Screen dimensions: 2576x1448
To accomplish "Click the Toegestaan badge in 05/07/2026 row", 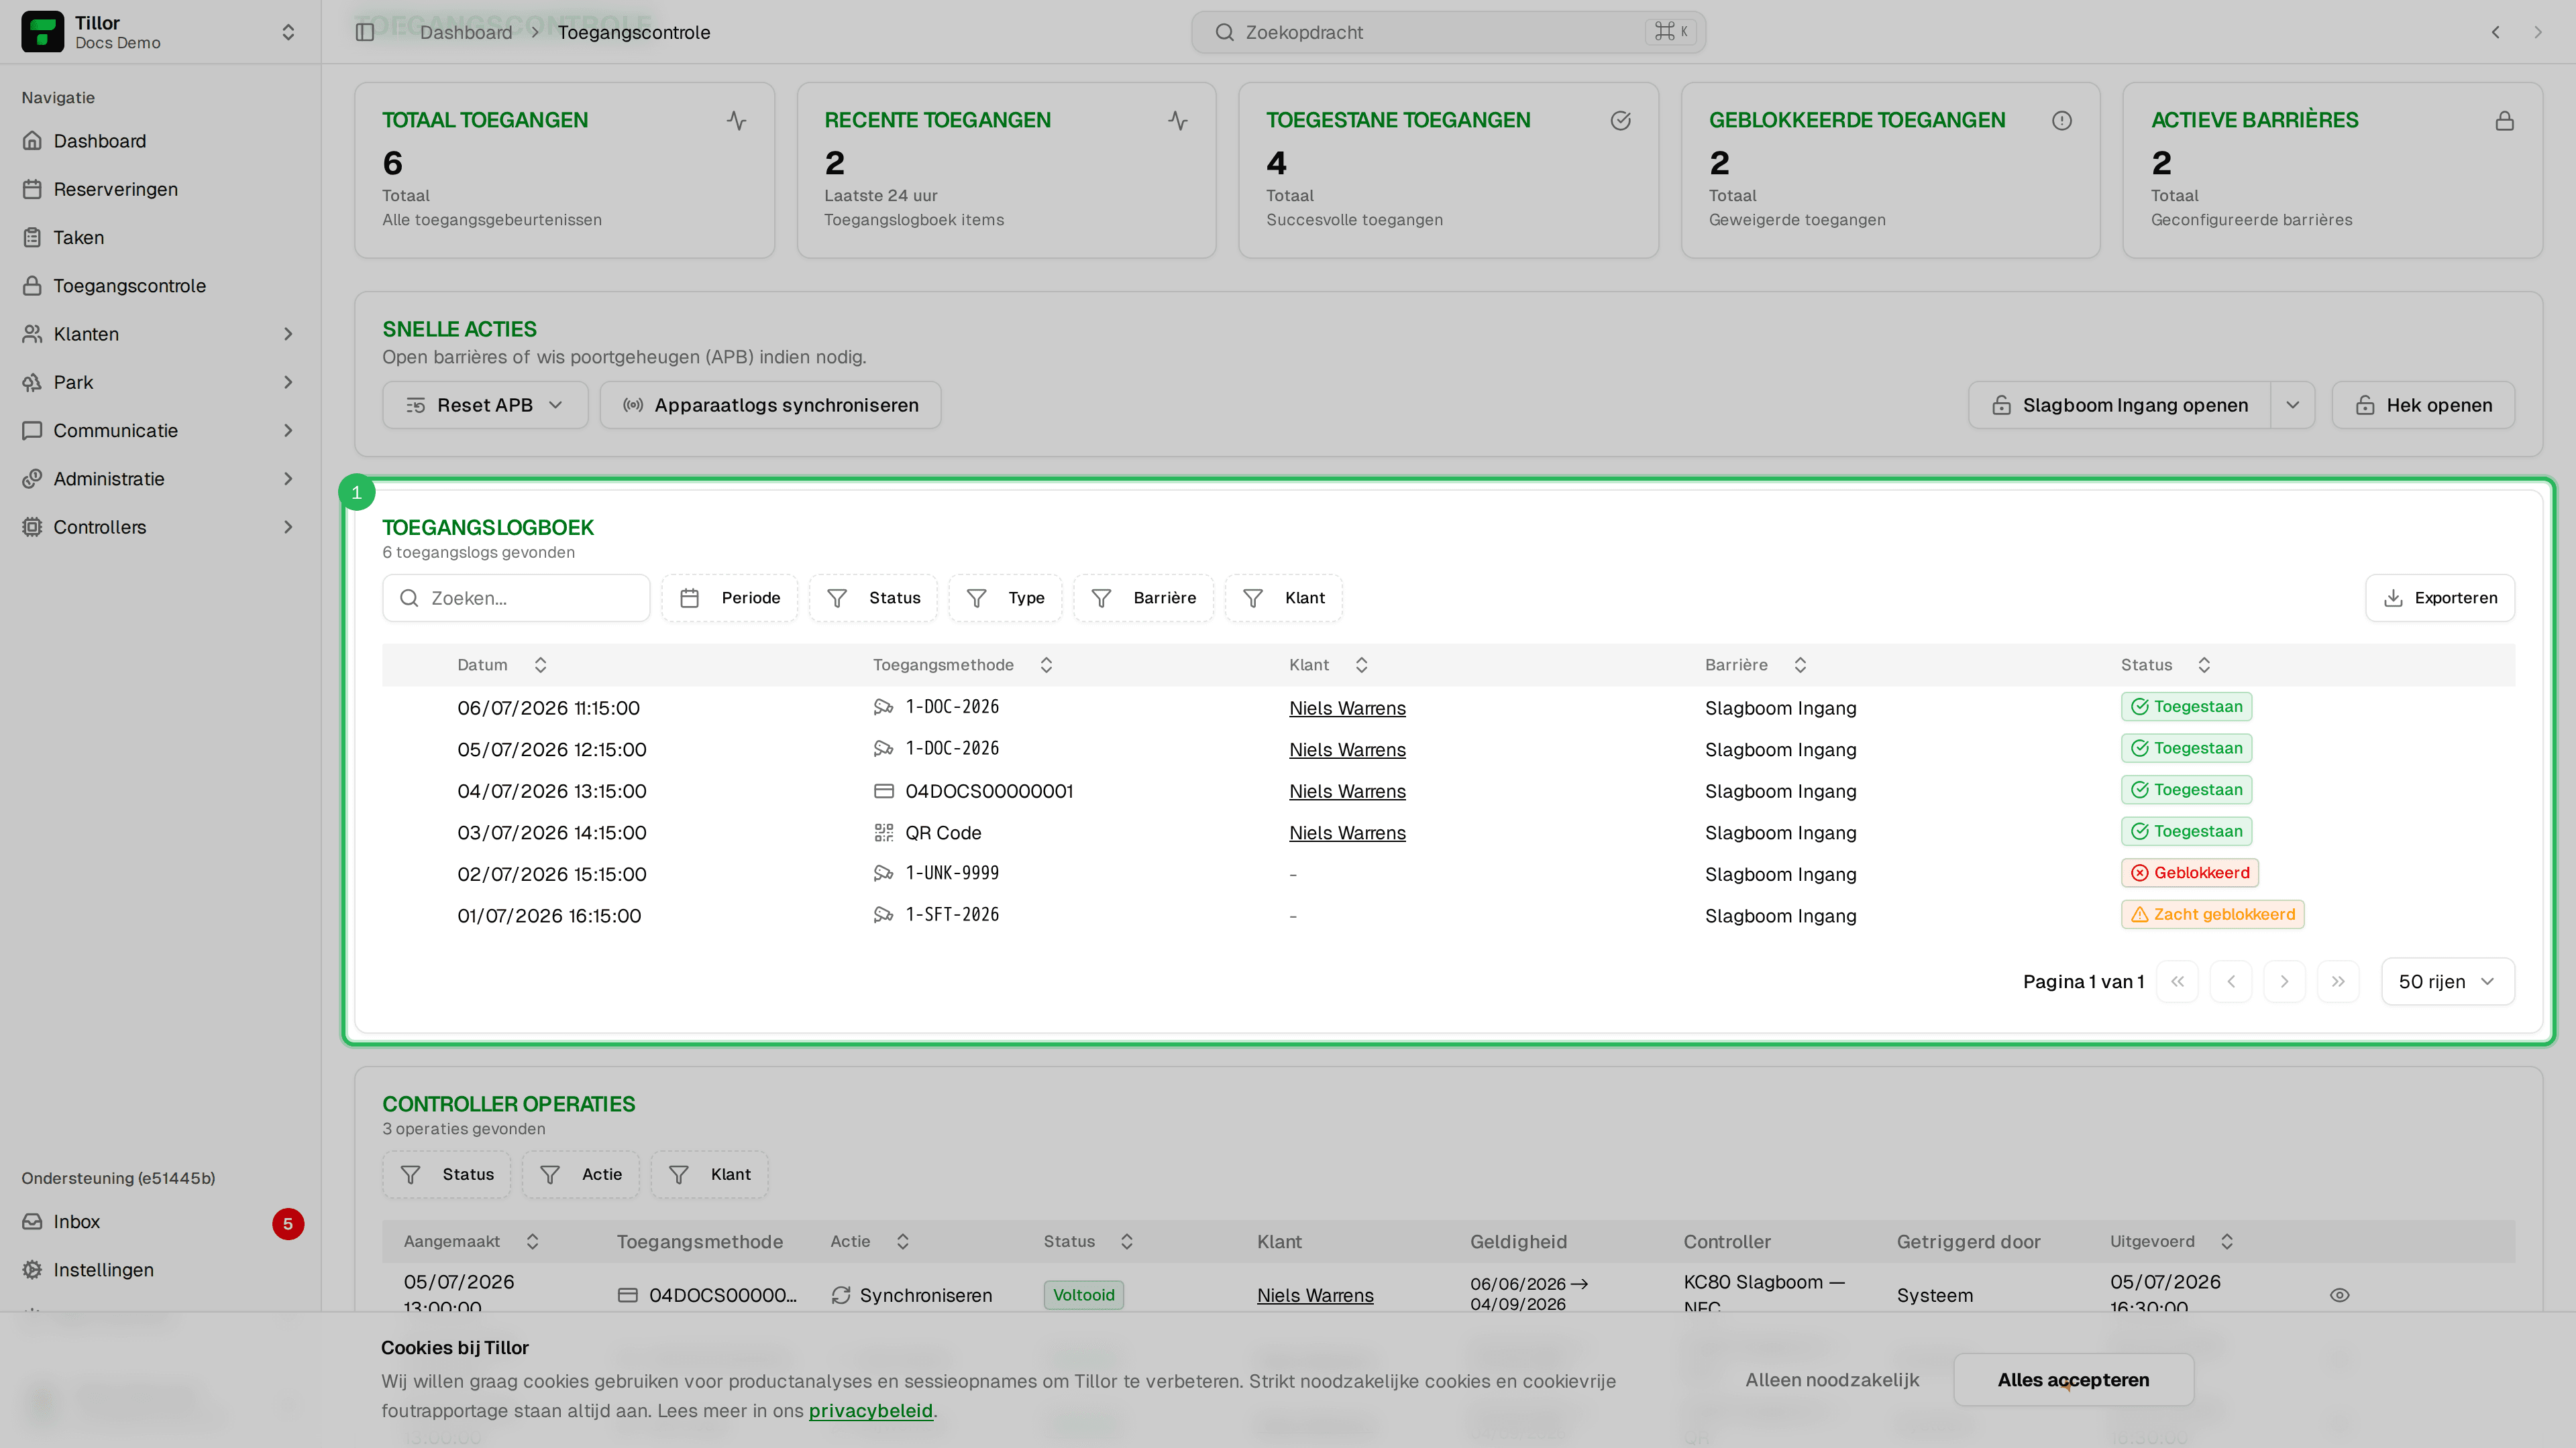I will [x=2187, y=749].
